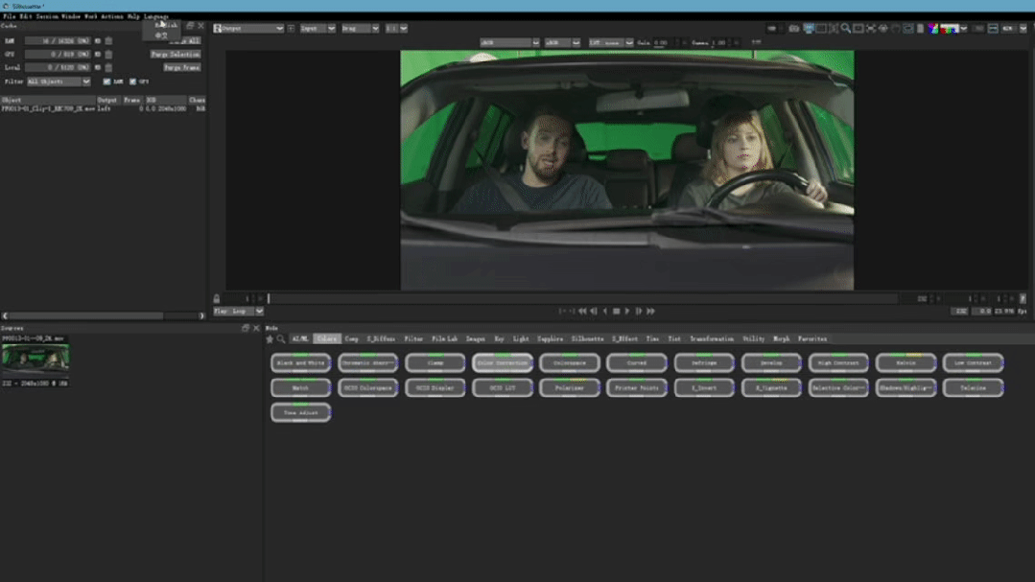Switch to the Sapphire node tab
The height and width of the screenshot is (582, 1035).
[550, 338]
